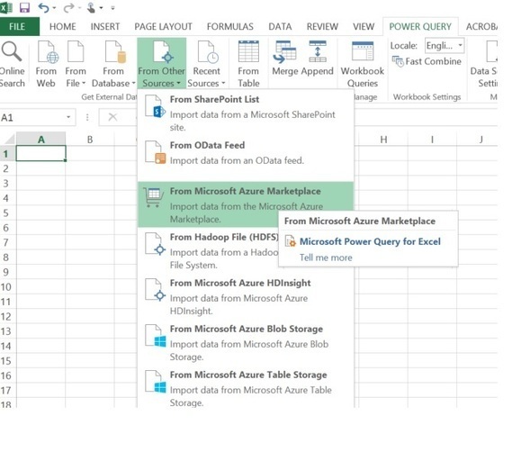Open the Name Box dropdown arrow
Image resolution: width=512 pixels, height=452 pixels.
68,117
